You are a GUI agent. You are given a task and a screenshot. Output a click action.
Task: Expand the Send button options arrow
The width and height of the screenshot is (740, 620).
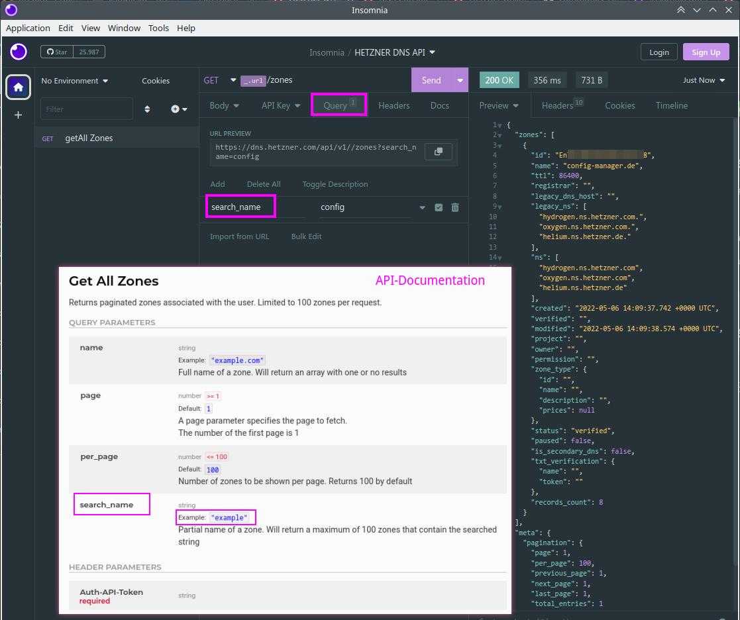click(x=460, y=80)
